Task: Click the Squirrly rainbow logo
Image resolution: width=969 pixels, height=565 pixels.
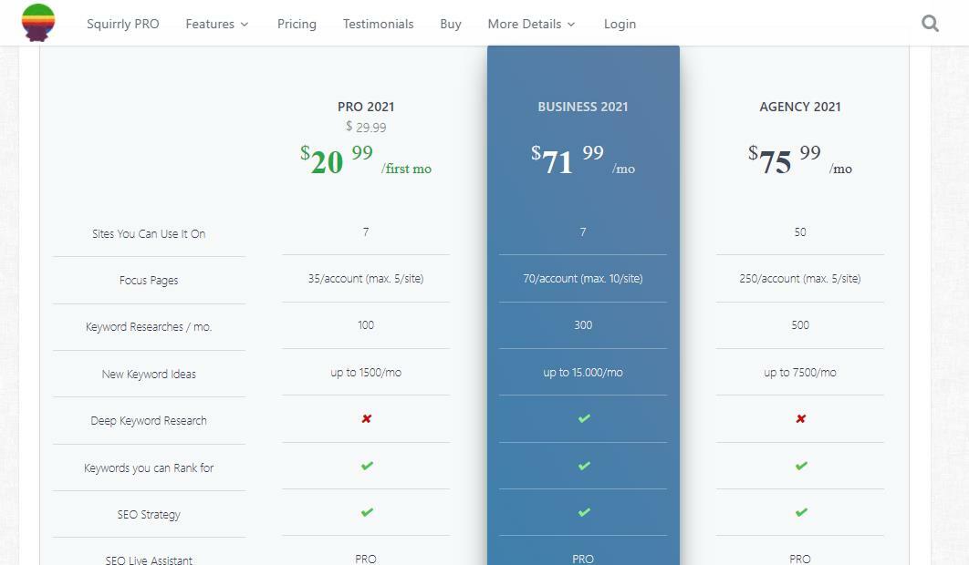Action: pos(38,22)
